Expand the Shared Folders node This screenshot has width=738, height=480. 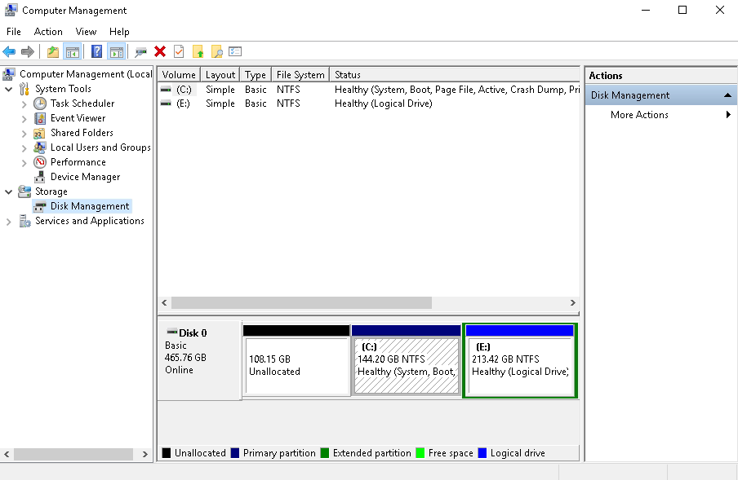24,134
